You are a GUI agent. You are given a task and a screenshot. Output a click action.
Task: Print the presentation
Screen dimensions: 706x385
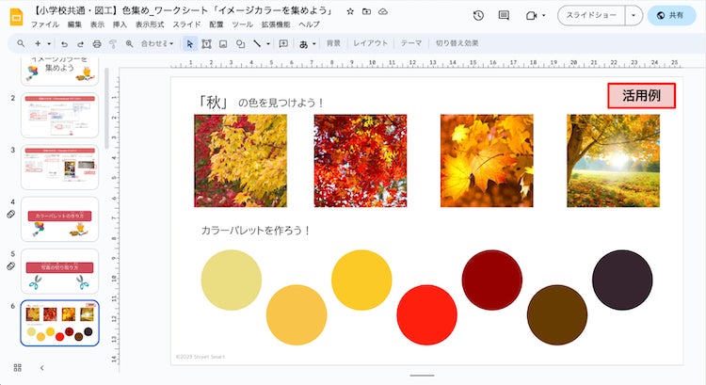pyautogui.click(x=97, y=43)
